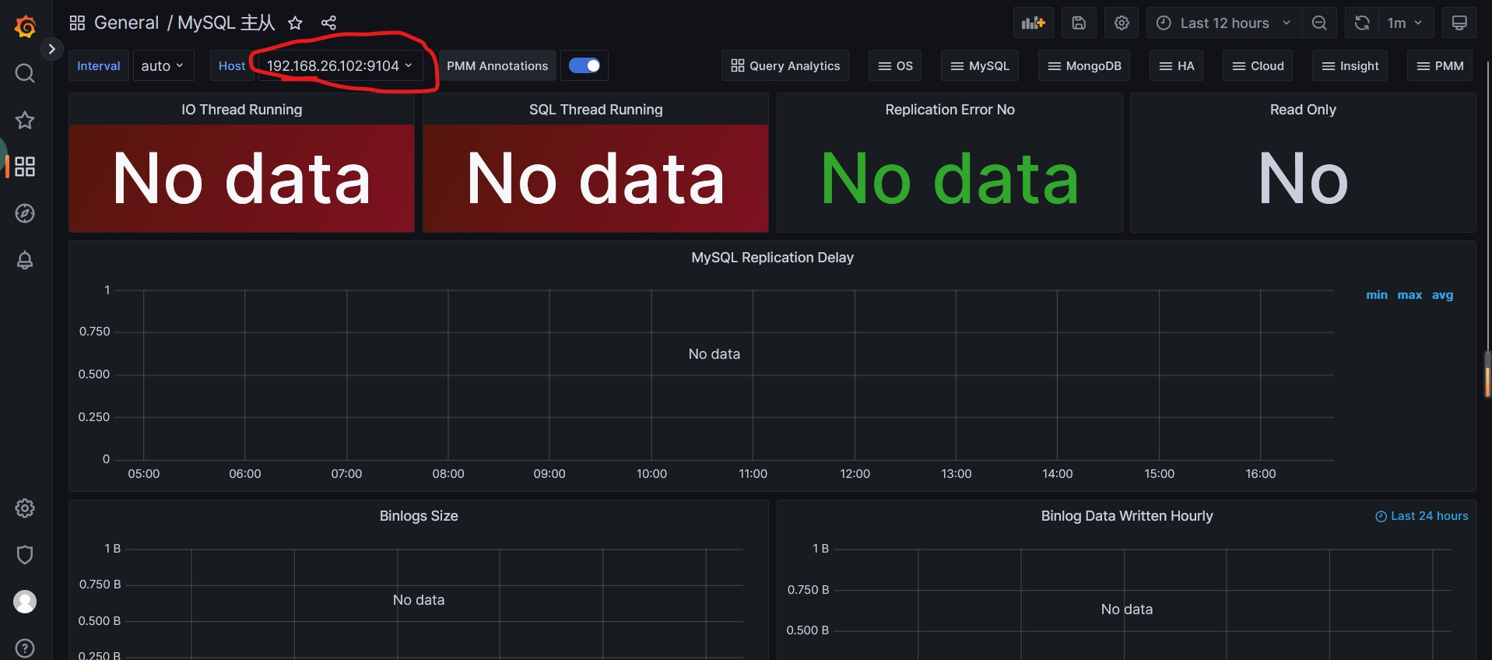1492x660 pixels.
Task: Open the HA menu
Action: pos(1177,65)
